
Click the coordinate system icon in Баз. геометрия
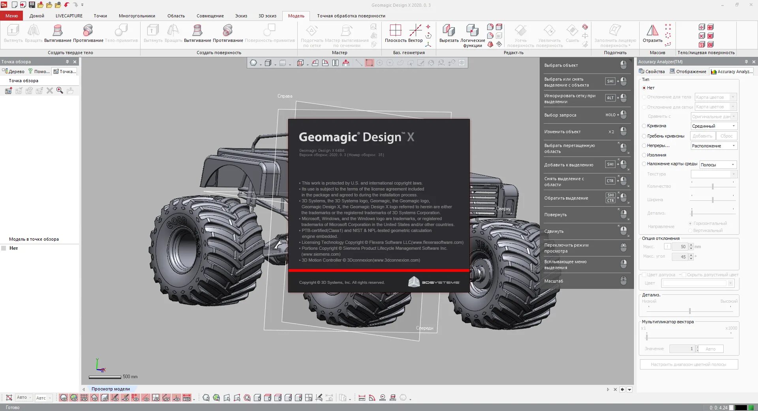tap(428, 44)
